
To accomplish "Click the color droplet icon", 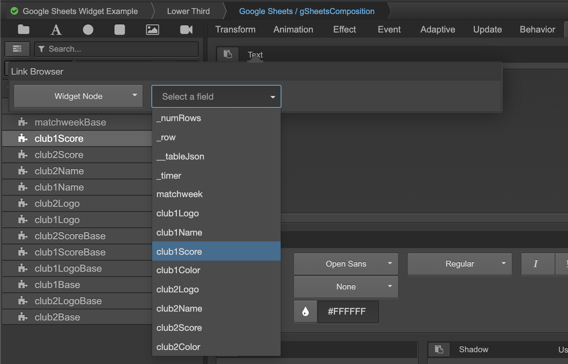I will point(305,312).
